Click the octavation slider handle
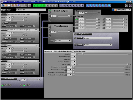133x100 pixels. tap(83, 54)
